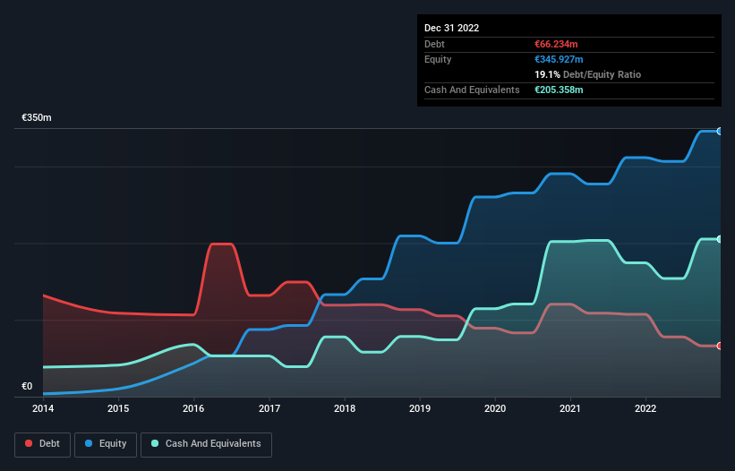Click the teal Cash legend dot
The height and width of the screenshot is (471, 735).
(155, 443)
